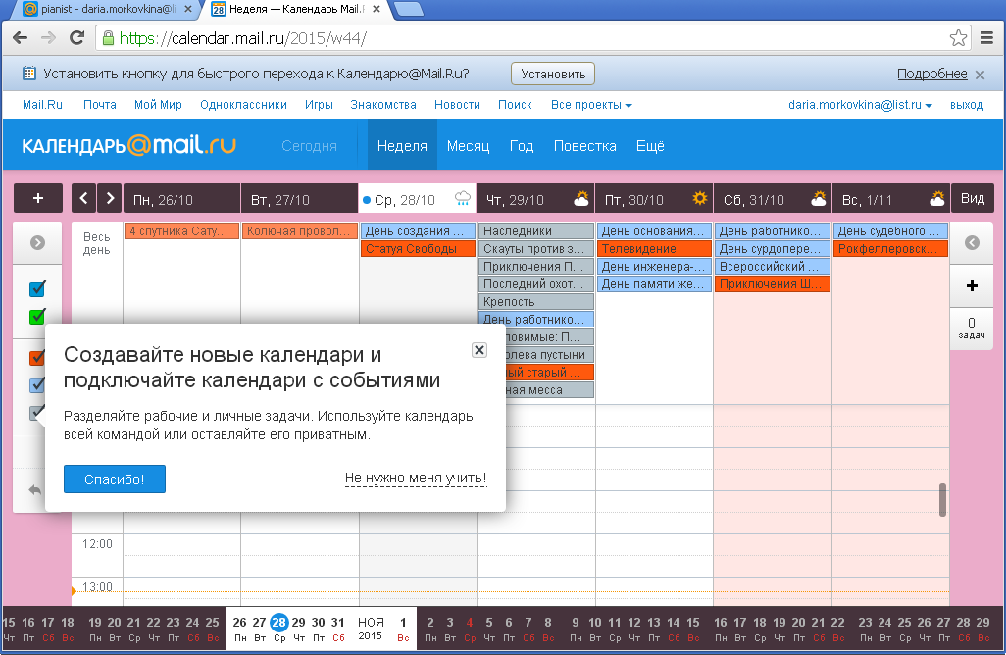
Task: Open the Повестка view
Action: [585, 146]
